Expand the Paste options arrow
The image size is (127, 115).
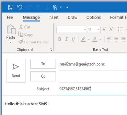(x=10, y=42)
